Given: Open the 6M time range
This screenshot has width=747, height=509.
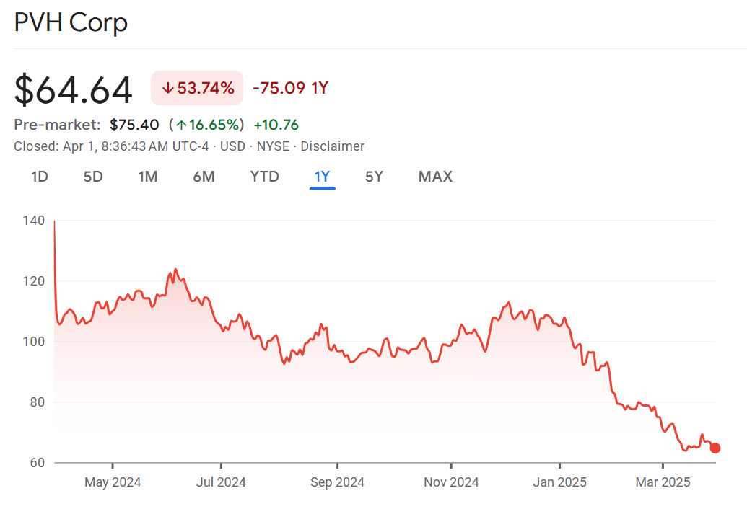Looking at the screenshot, I should pyautogui.click(x=204, y=177).
